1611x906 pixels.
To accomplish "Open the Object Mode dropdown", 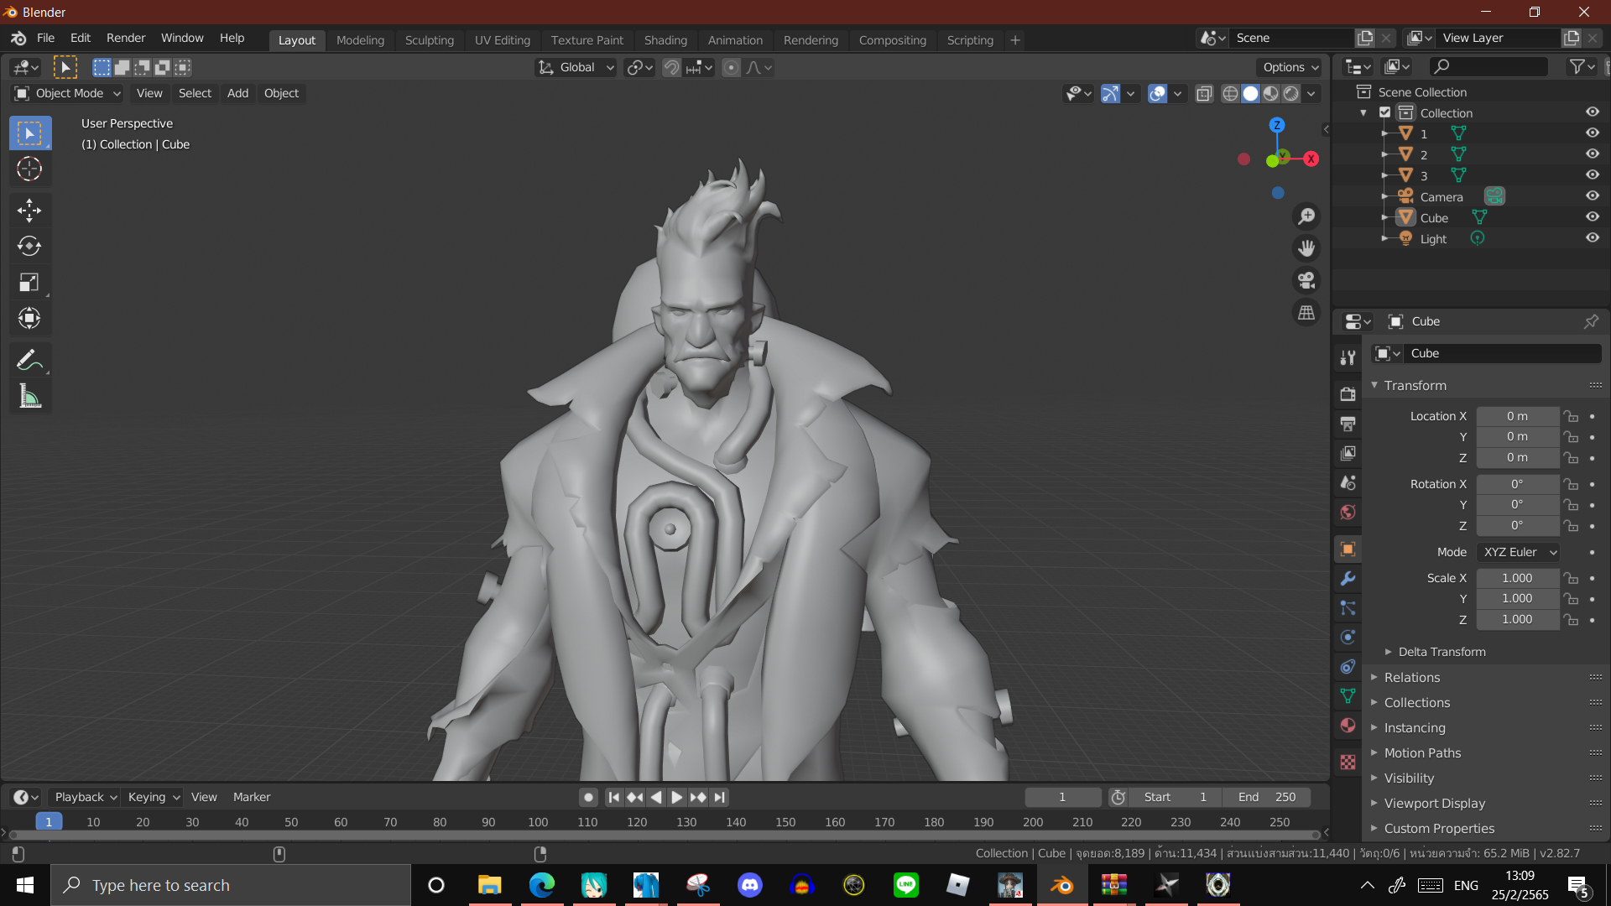I will tap(68, 93).
